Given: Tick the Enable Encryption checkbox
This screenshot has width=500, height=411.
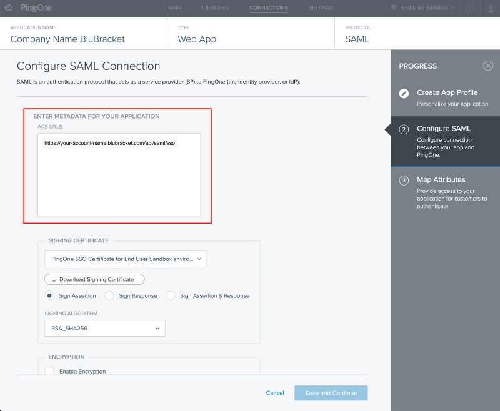Looking at the screenshot, I should tap(49, 371).
